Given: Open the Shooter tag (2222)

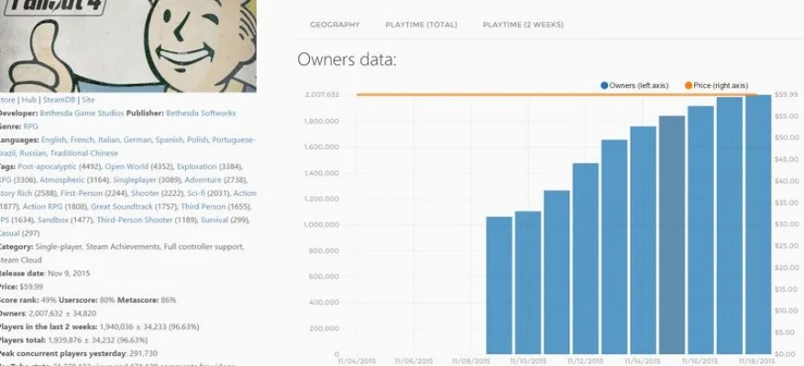Looking at the screenshot, I should pos(145,193).
